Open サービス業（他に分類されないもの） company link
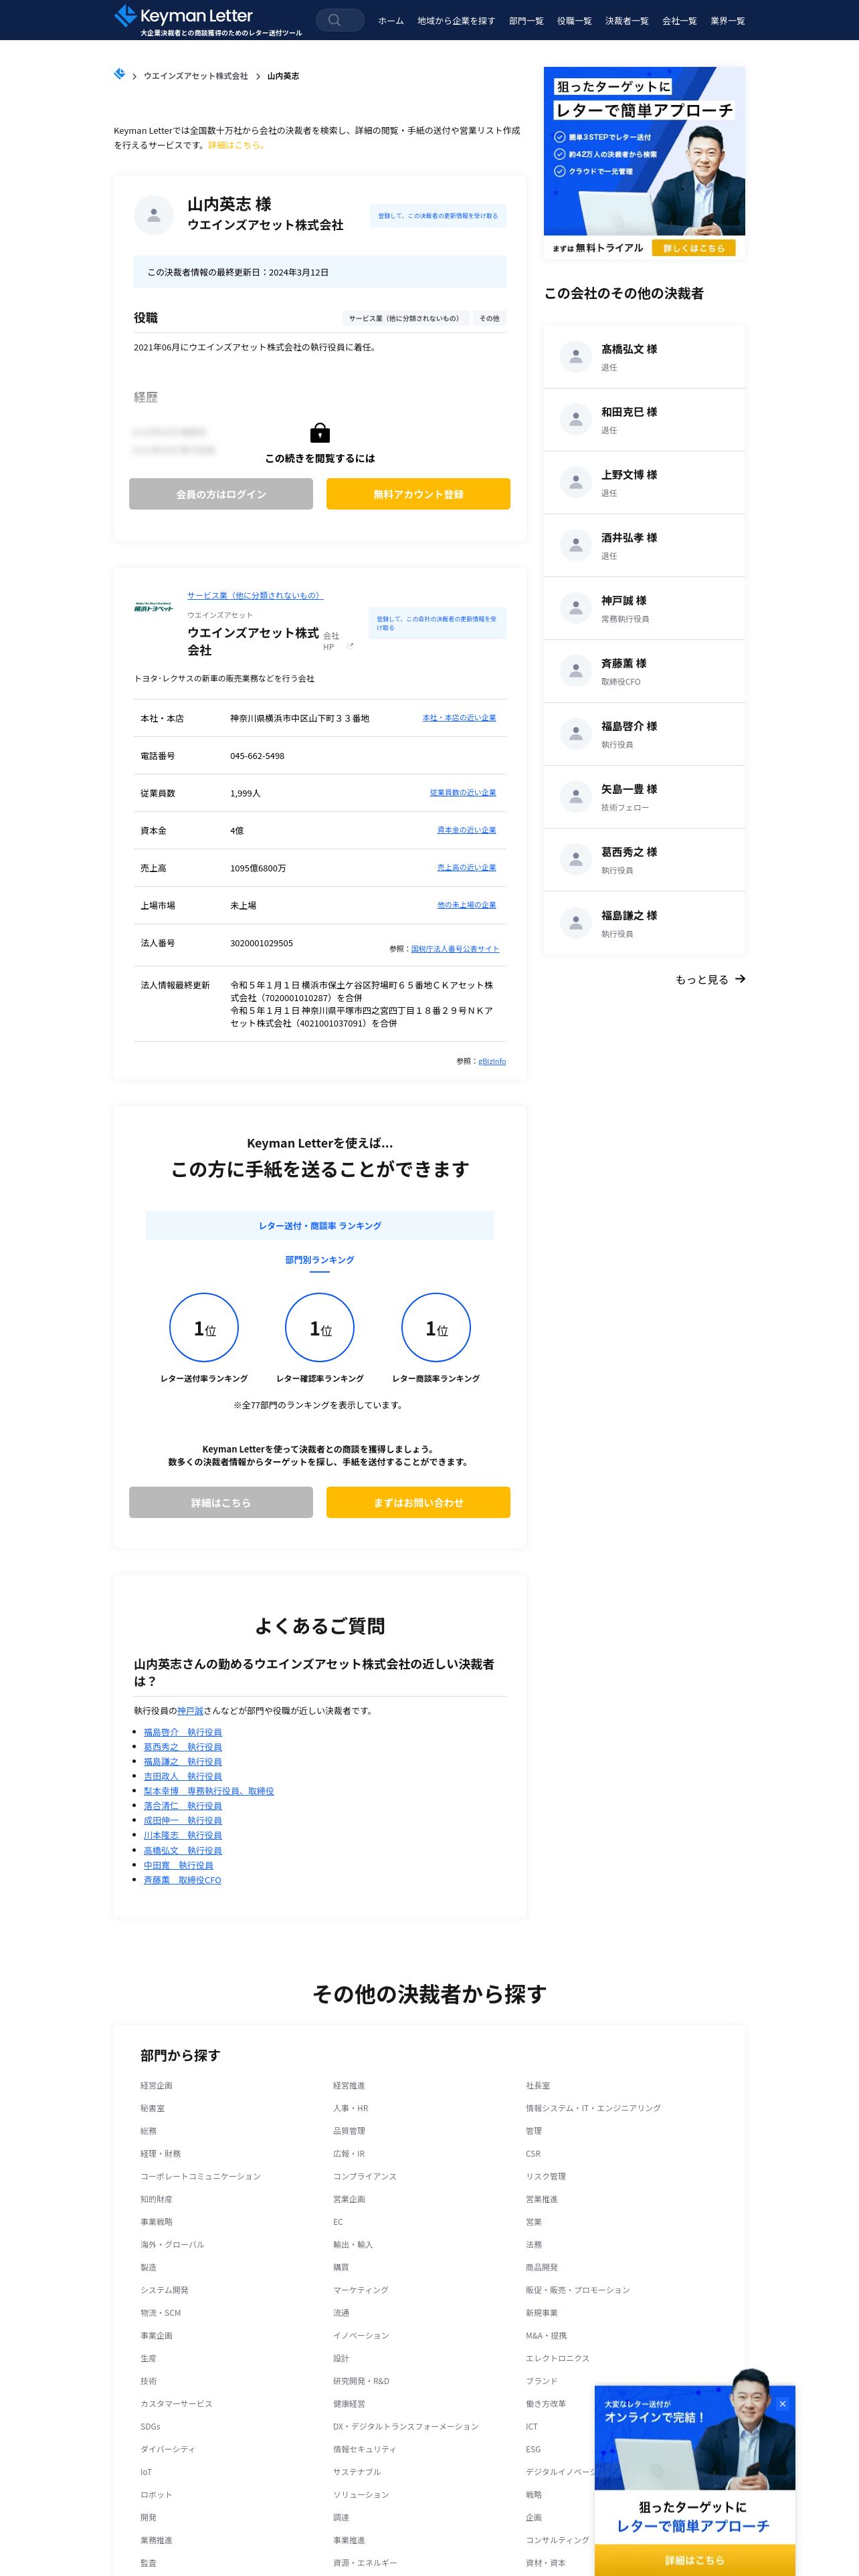The width and height of the screenshot is (859, 2576). point(255,596)
